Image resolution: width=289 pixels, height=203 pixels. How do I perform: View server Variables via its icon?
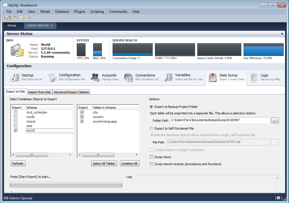point(169,77)
